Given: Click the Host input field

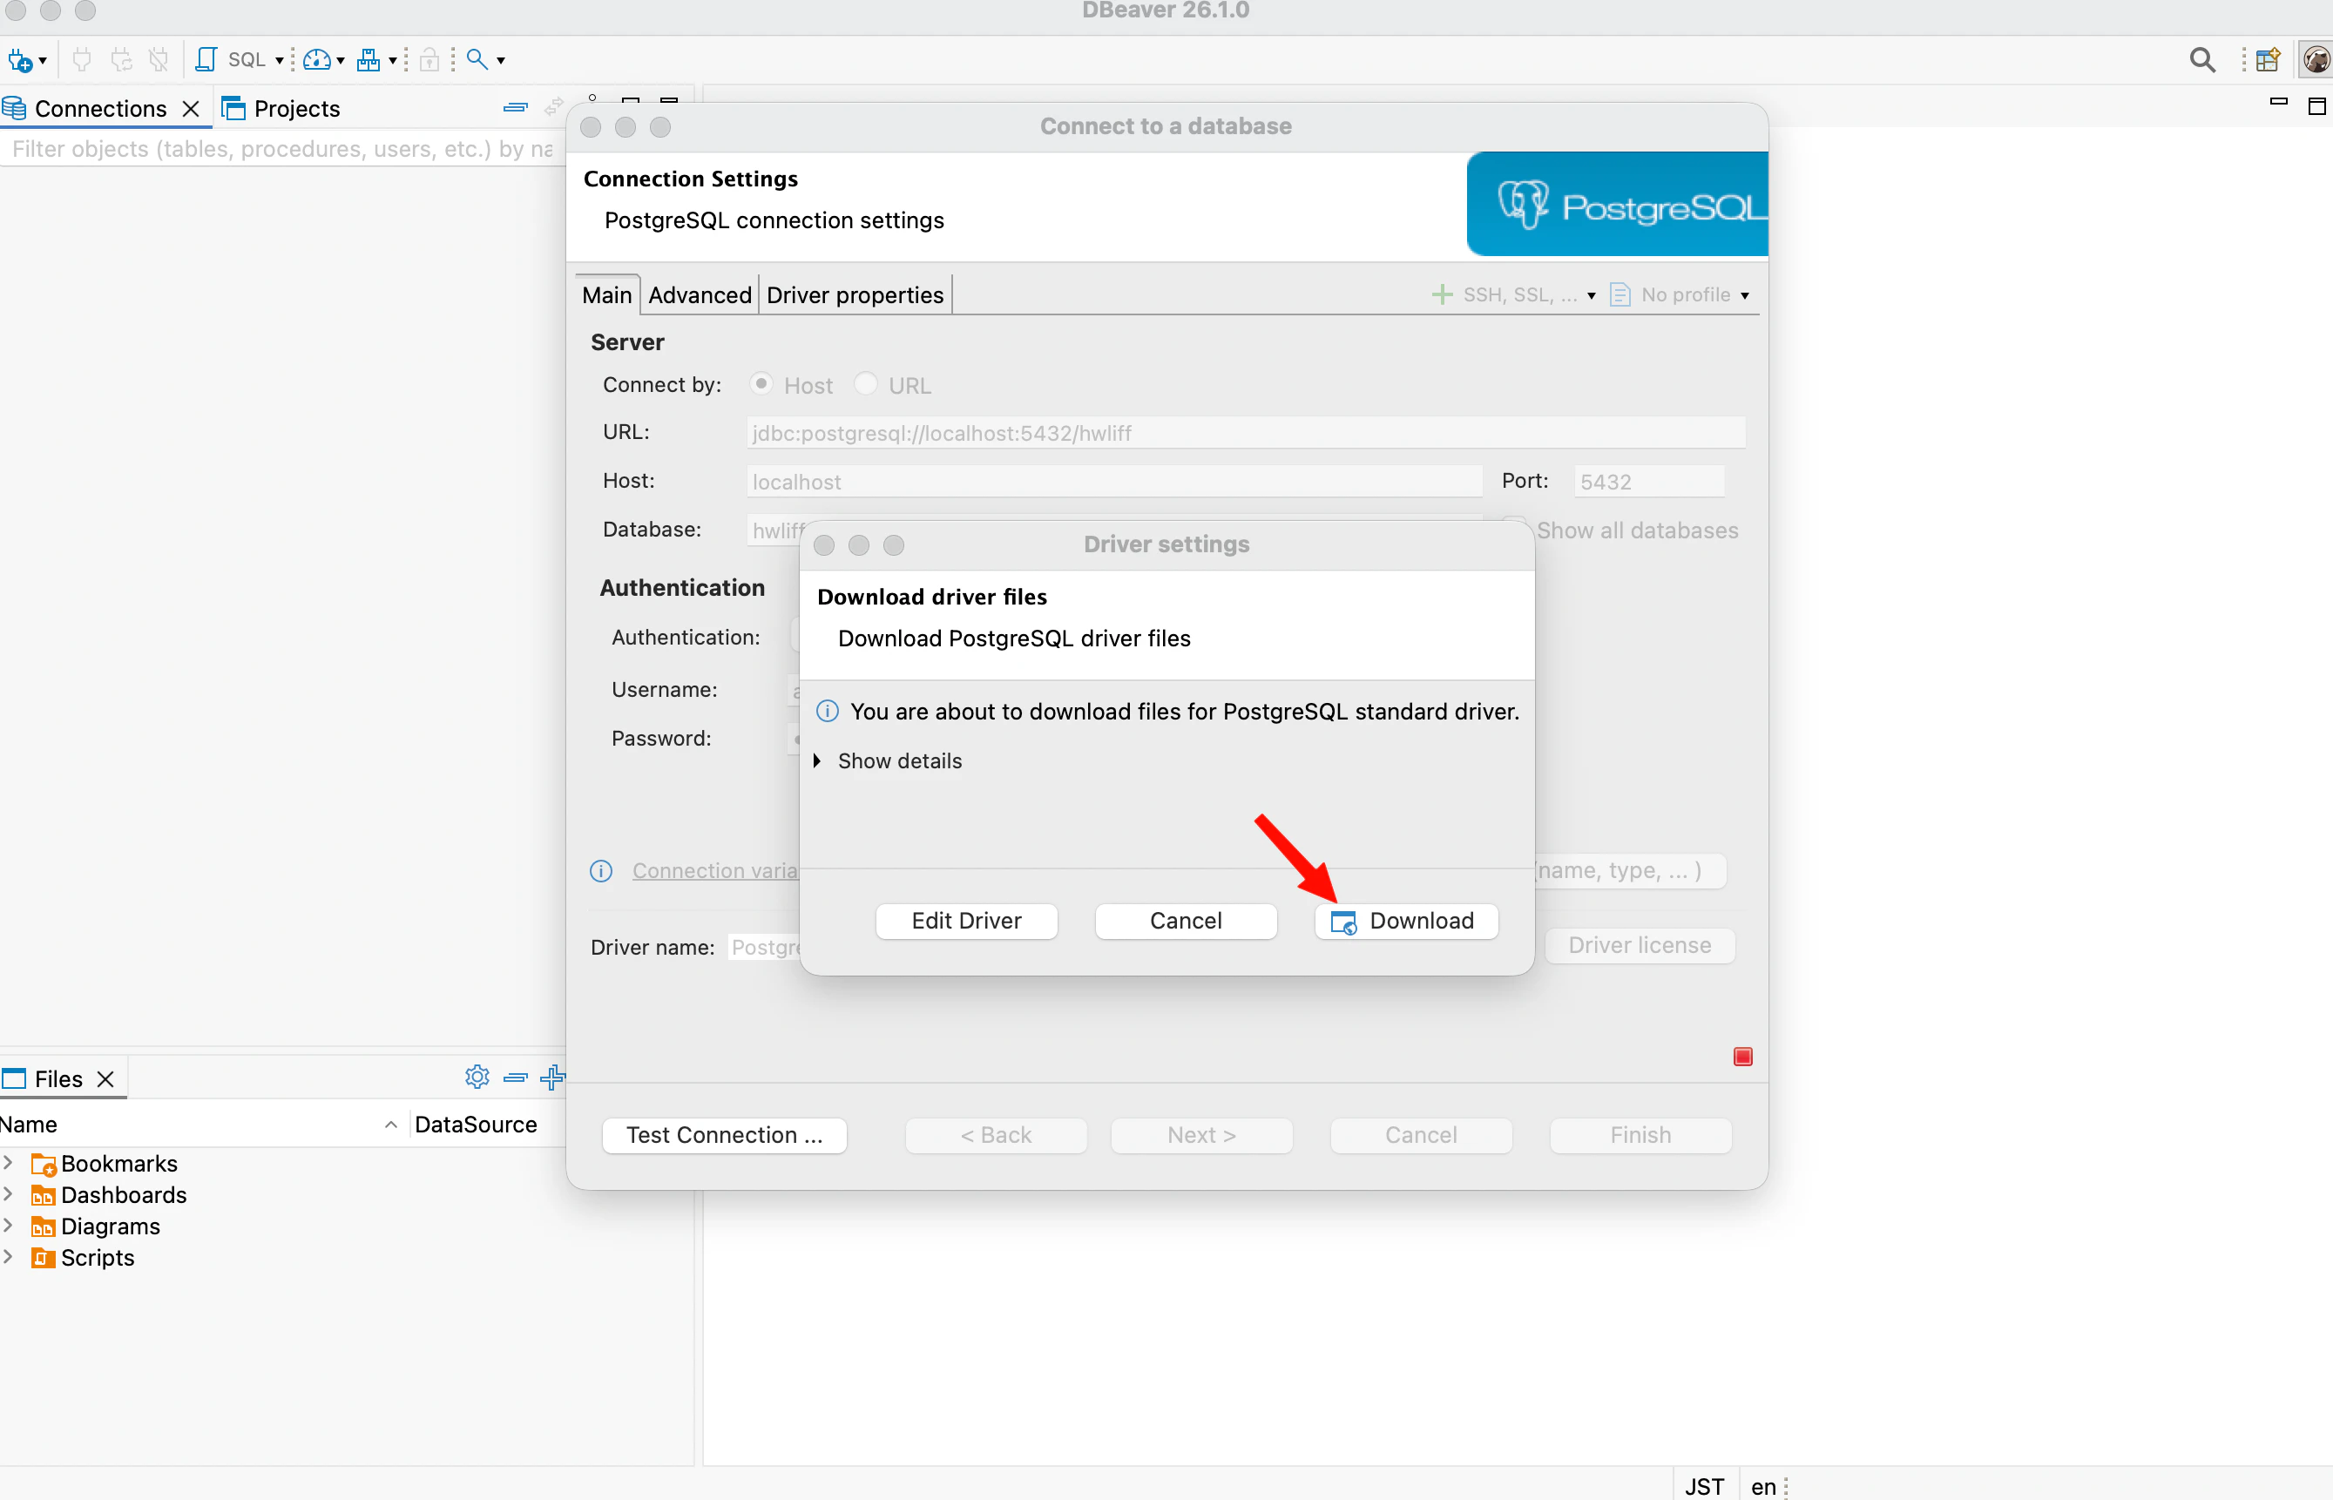Looking at the screenshot, I should 1114,481.
